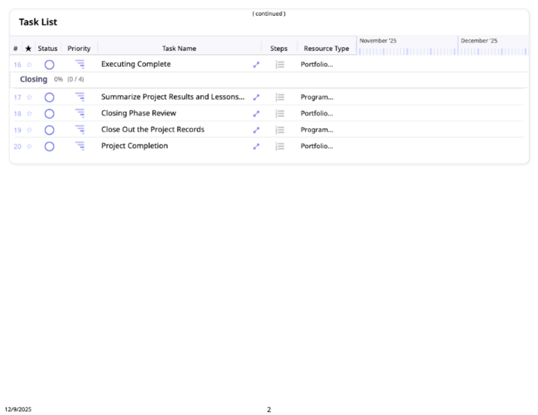
Task: Click the Priority column header
Action: pos(79,48)
